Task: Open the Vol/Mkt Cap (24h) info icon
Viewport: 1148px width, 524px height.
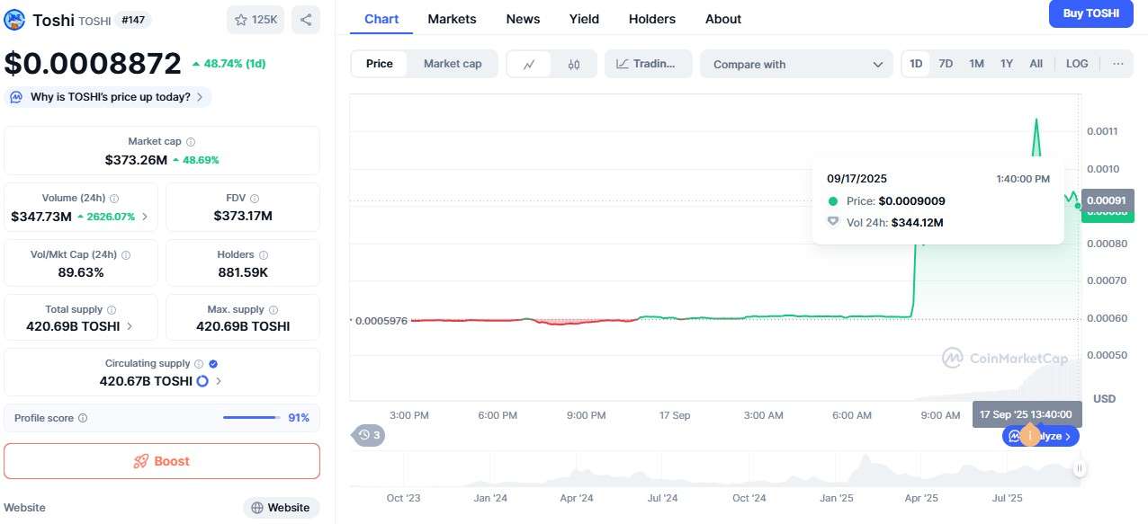Action: 126,255
